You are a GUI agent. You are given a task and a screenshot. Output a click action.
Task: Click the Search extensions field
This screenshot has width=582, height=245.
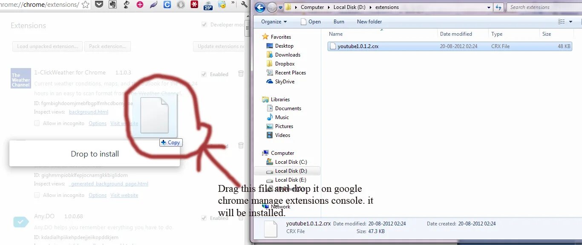coord(544,7)
